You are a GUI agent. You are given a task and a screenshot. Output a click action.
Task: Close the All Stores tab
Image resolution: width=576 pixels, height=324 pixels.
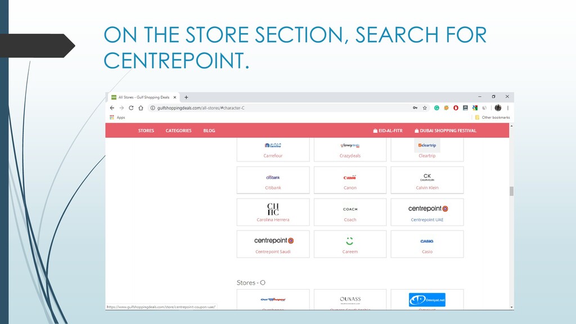coord(175,97)
